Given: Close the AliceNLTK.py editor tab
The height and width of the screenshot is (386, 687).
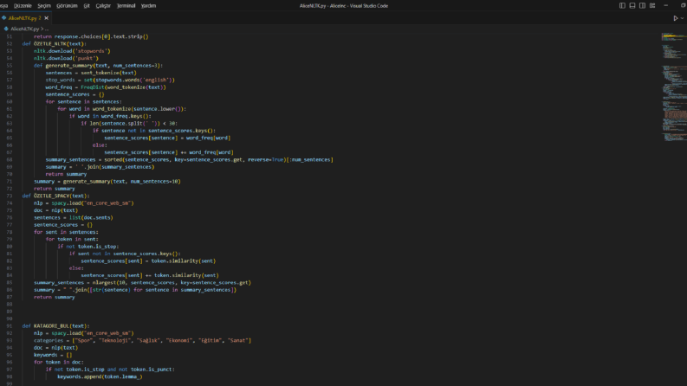Looking at the screenshot, I should [47, 18].
